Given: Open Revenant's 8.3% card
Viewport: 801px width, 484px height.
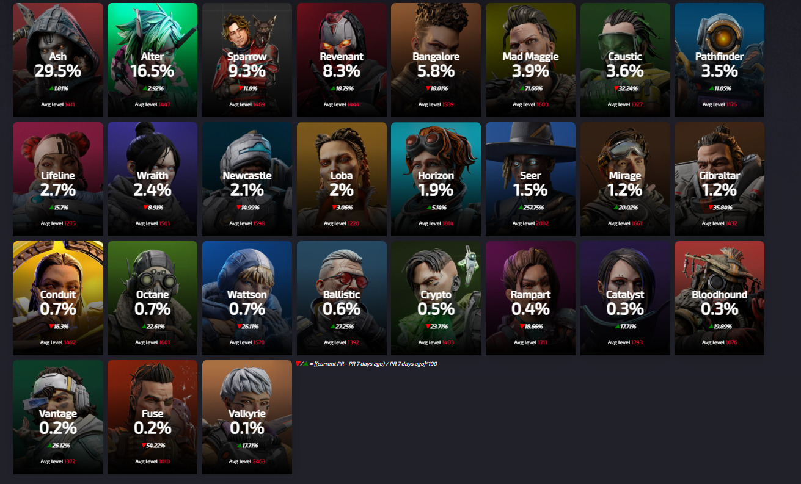Looking at the screenshot, I should coord(342,60).
